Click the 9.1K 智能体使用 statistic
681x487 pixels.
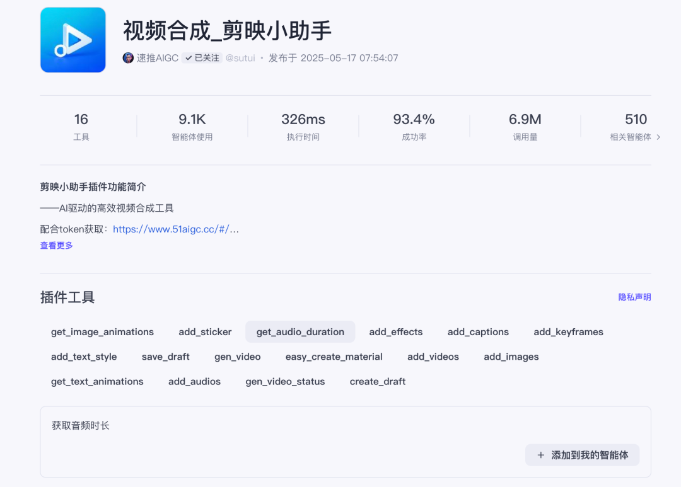(192, 126)
